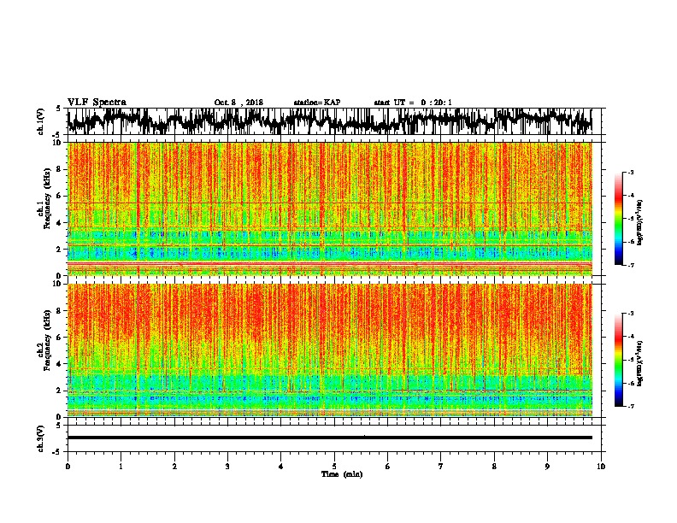
Task: Click the "-3" label on ch.1 color bar
Action: click(x=631, y=172)
